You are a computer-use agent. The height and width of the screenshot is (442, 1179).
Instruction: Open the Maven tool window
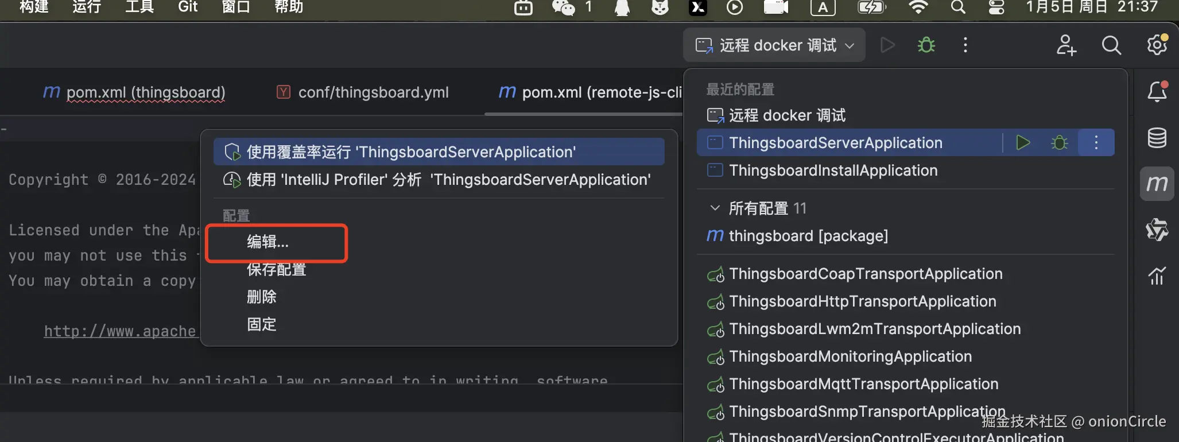coord(1157,184)
